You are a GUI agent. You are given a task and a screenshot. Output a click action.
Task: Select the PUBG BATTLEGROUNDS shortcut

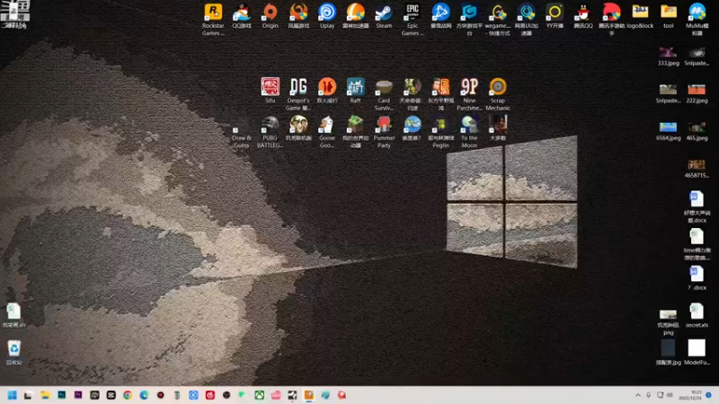tap(271, 131)
